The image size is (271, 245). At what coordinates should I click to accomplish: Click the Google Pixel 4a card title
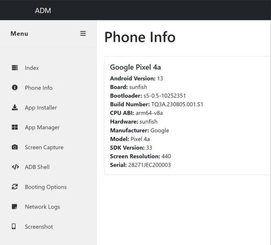[x=135, y=67]
